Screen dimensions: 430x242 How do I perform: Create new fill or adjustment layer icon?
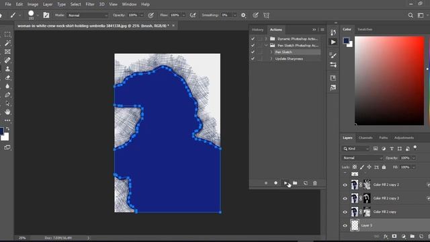403,236
